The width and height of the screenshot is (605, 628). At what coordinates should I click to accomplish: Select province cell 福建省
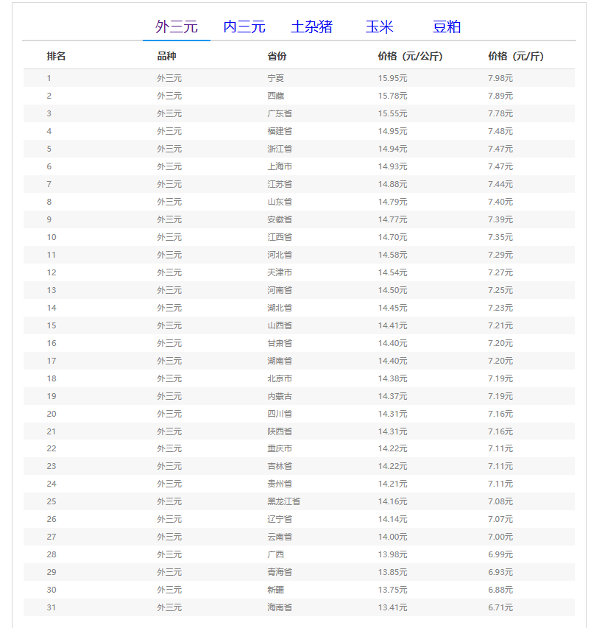(280, 131)
